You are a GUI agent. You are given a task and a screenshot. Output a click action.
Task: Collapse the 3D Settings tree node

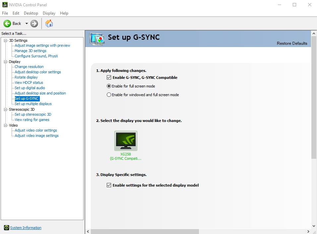5,40
